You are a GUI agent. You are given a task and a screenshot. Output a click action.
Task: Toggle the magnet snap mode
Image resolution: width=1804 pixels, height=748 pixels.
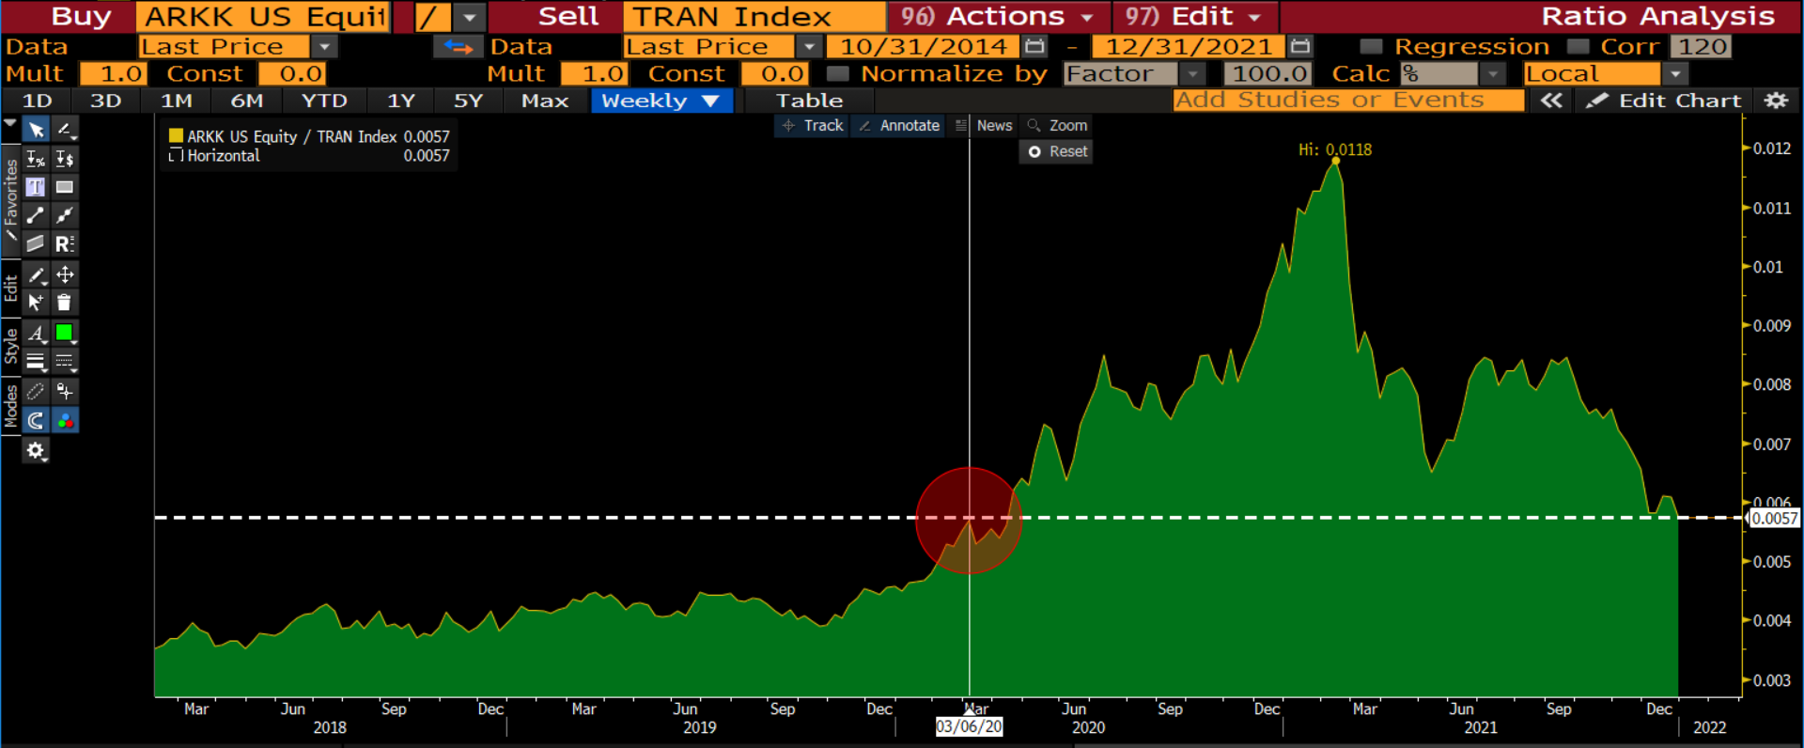(x=36, y=420)
